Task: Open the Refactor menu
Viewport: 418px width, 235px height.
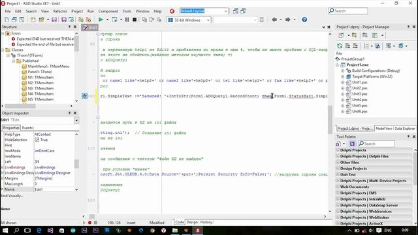Action: point(60,11)
